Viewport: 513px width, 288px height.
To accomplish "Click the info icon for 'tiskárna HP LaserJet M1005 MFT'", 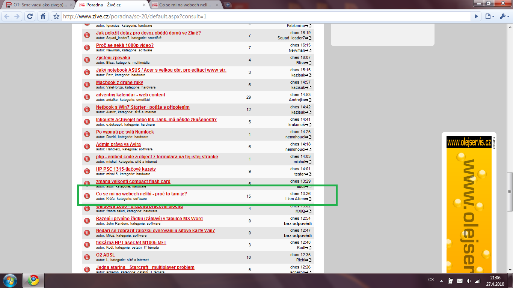I will 87,245.
